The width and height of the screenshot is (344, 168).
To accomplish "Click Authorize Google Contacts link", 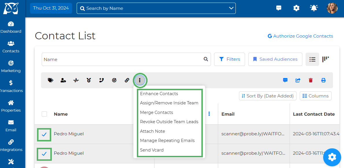I will click(300, 36).
